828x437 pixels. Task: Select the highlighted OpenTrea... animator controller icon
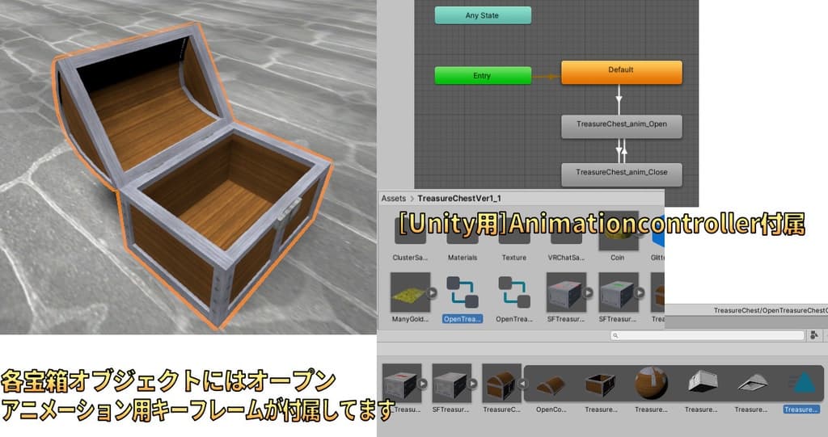click(x=462, y=292)
